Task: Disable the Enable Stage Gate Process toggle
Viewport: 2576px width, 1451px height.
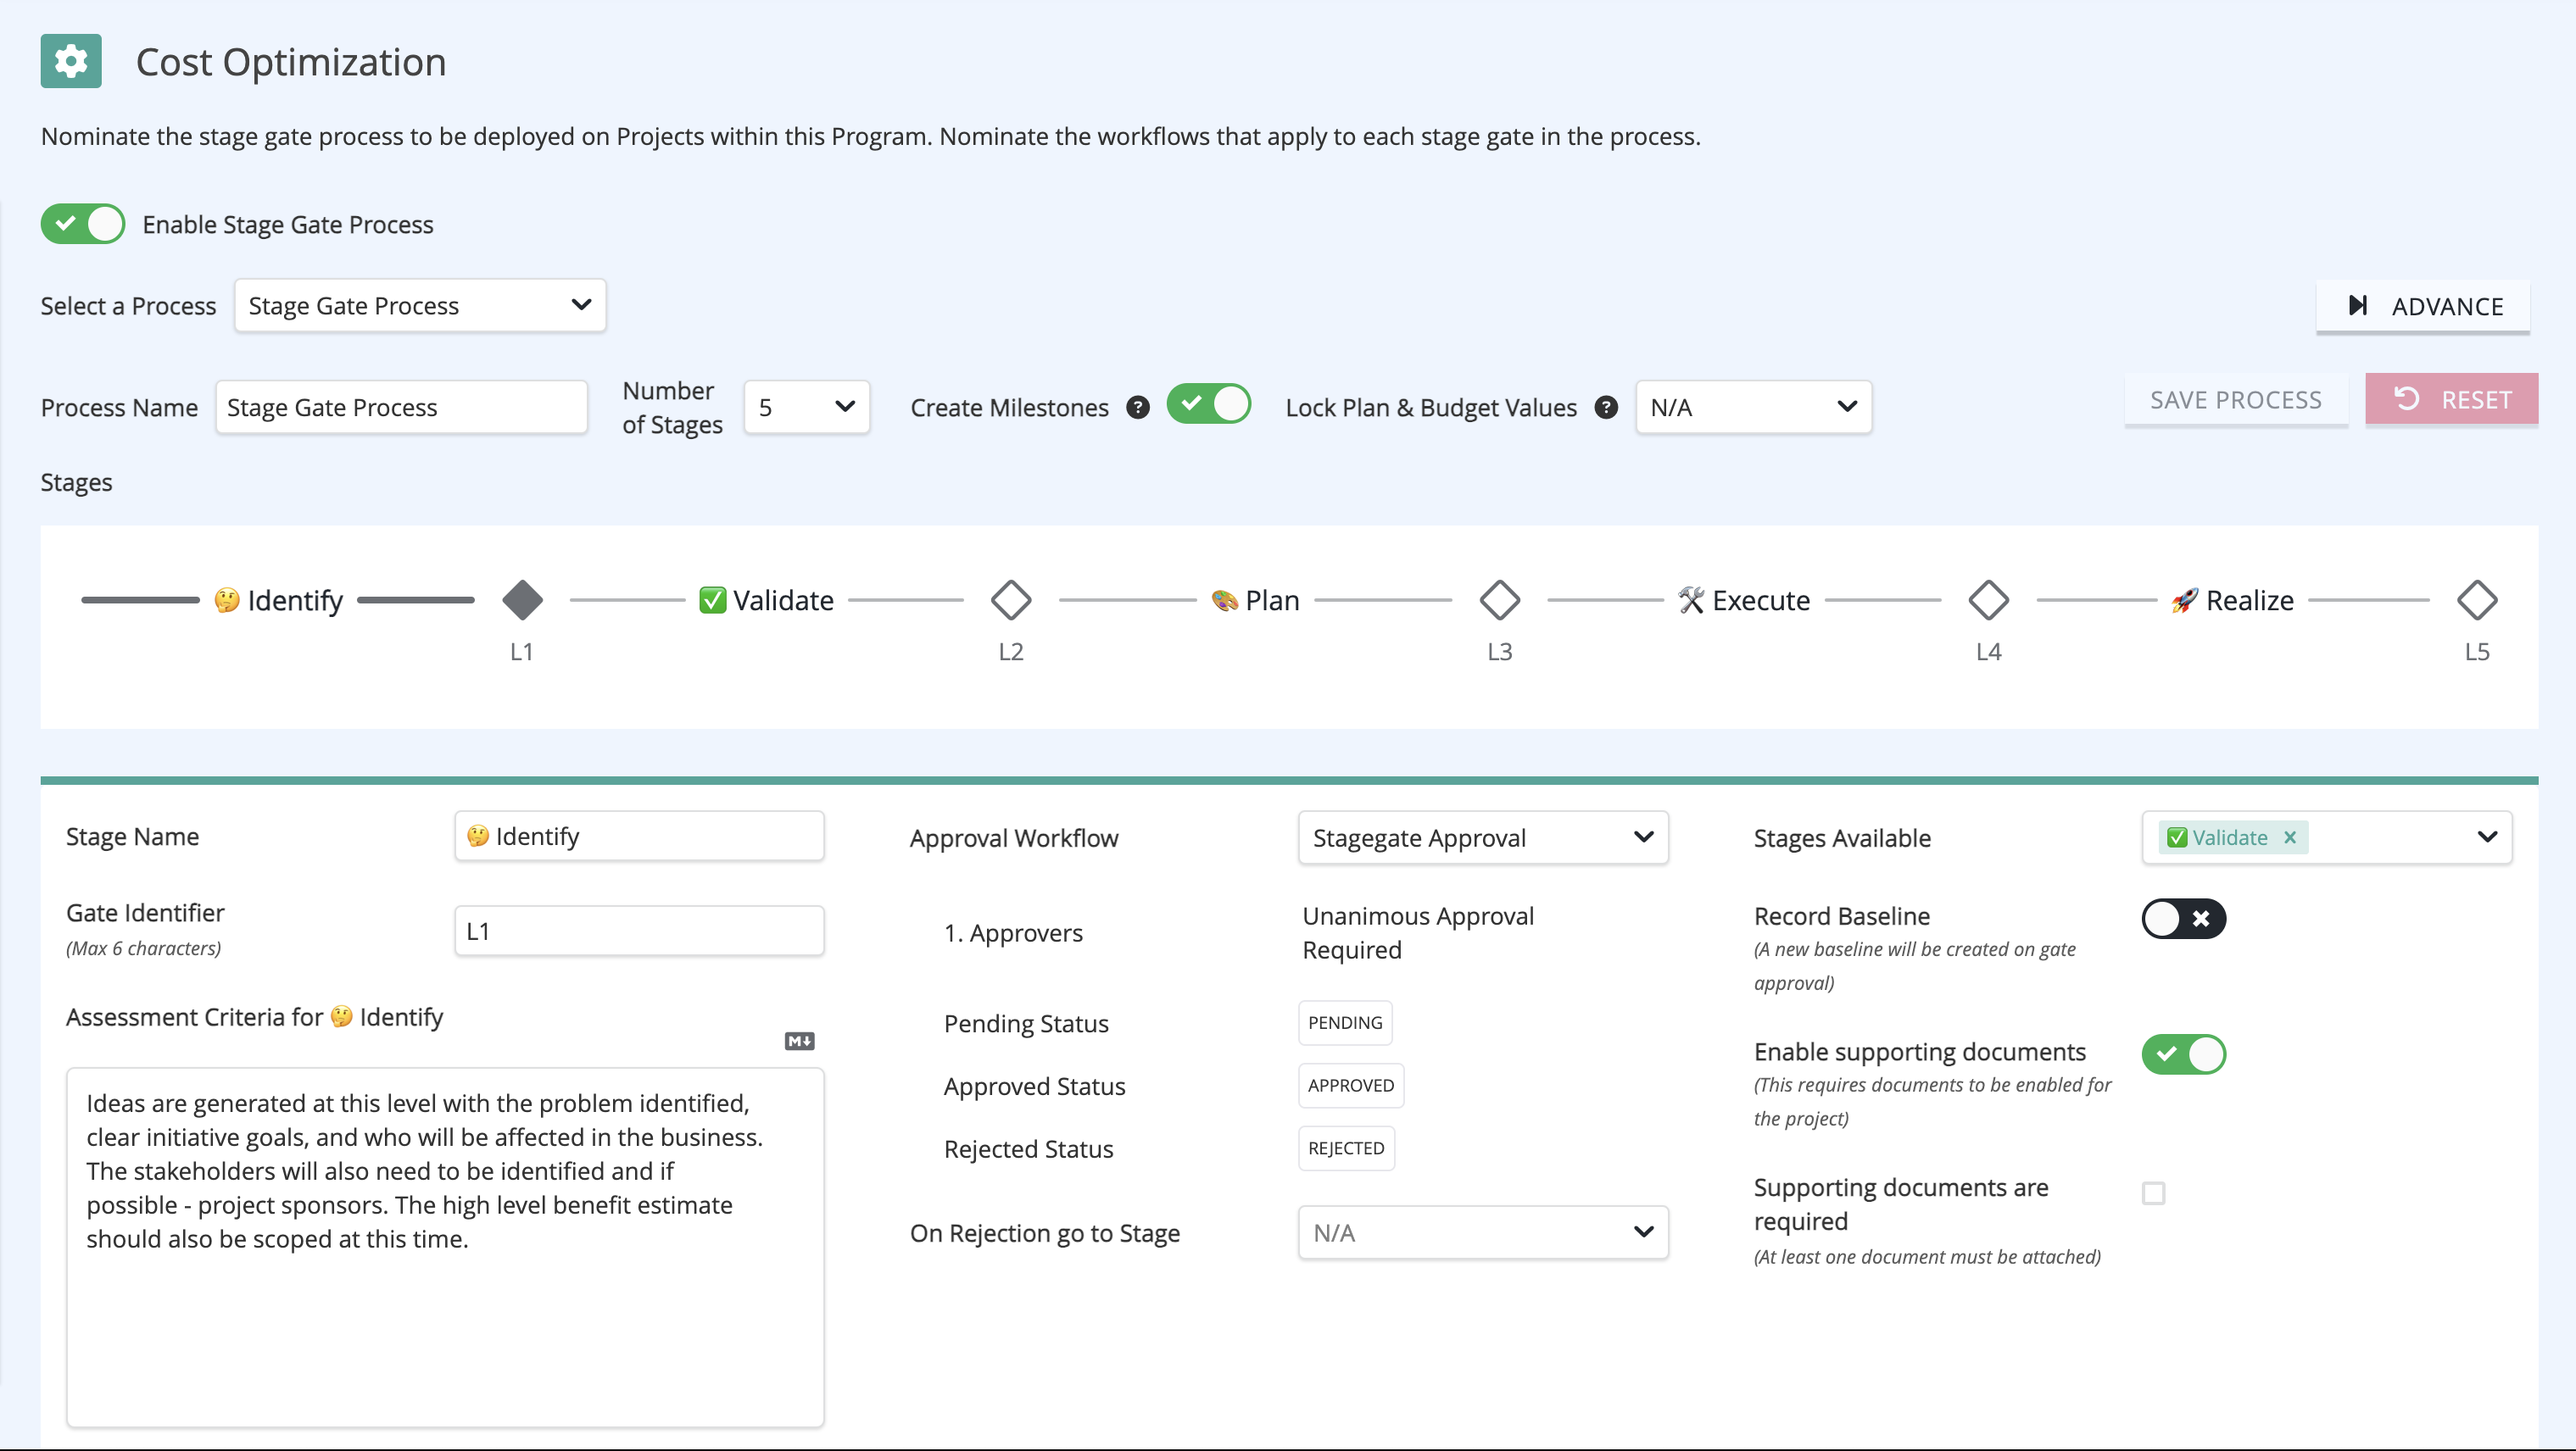Action: click(x=83, y=224)
